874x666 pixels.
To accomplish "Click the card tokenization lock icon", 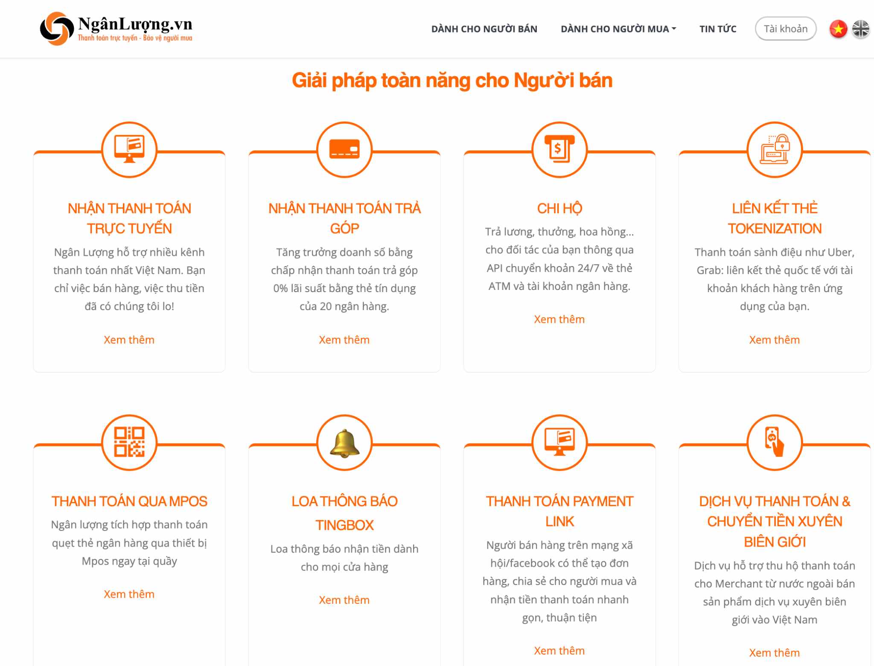I will [775, 149].
